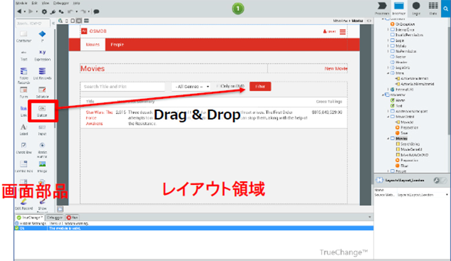Viewport: 451px width, 261px height.
Task: Select the Combo Box widget icon
Action: pyautogui.click(x=24, y=164)
